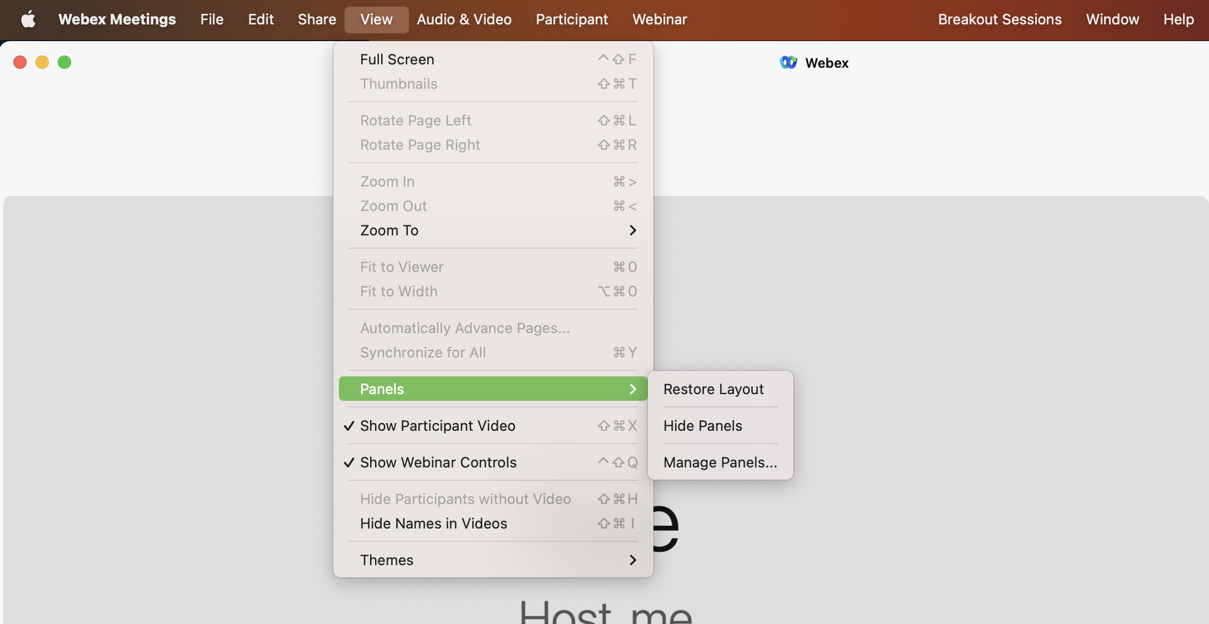Viewport: 1209px width, 624px height.
Task: Select Hide Panels option
Action: pos(703,426)
